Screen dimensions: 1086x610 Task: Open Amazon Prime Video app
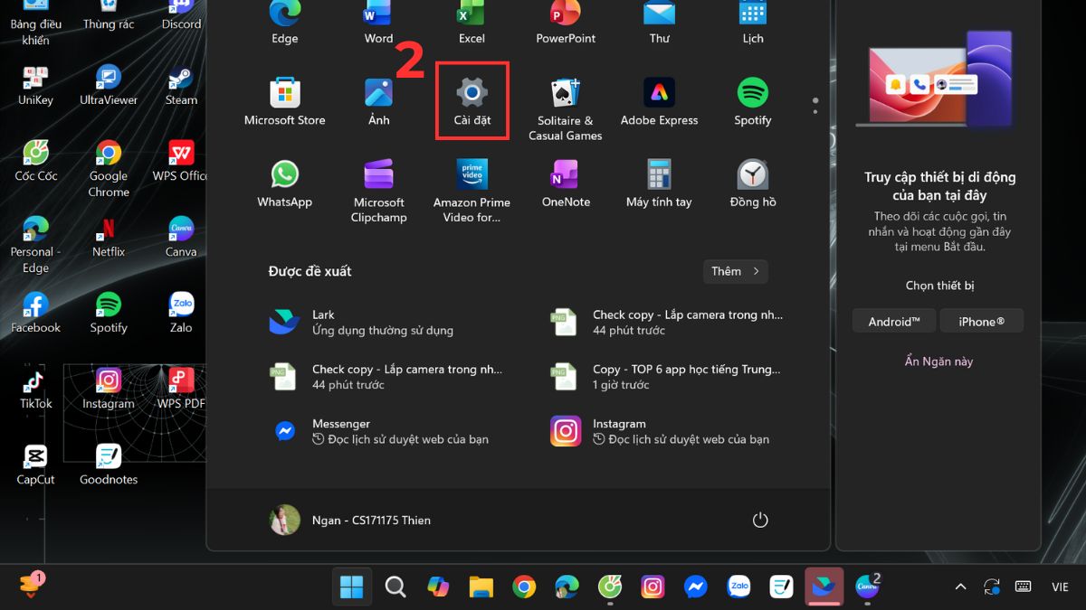pos(472,191)
